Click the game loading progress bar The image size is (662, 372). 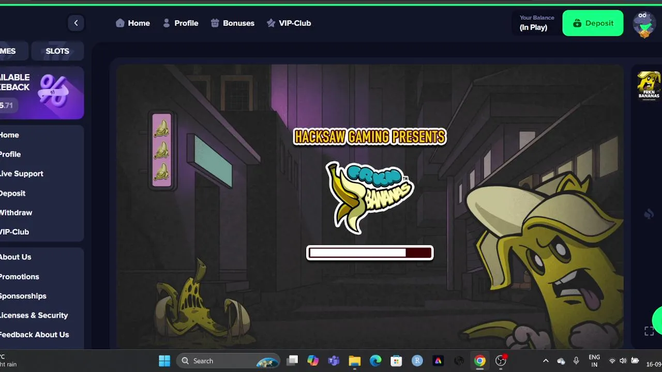pyautogui.click(x=370, y=253)
